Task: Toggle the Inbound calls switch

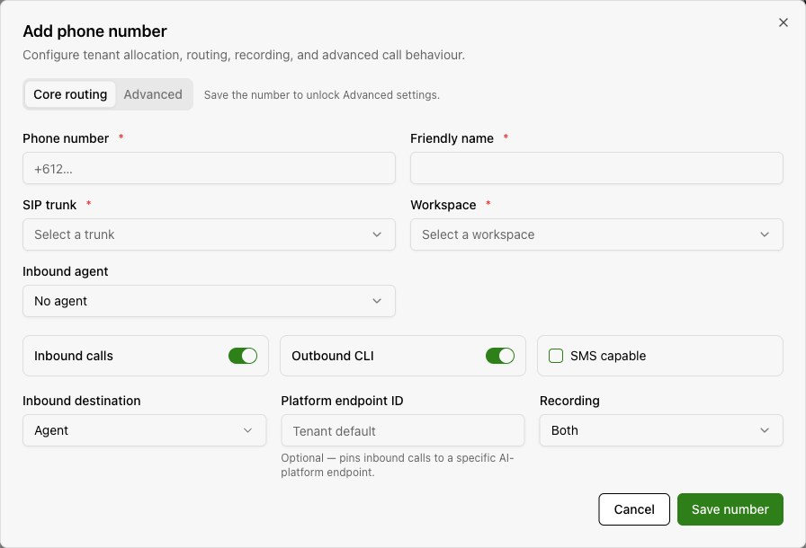Action: (x=243, y=356)
